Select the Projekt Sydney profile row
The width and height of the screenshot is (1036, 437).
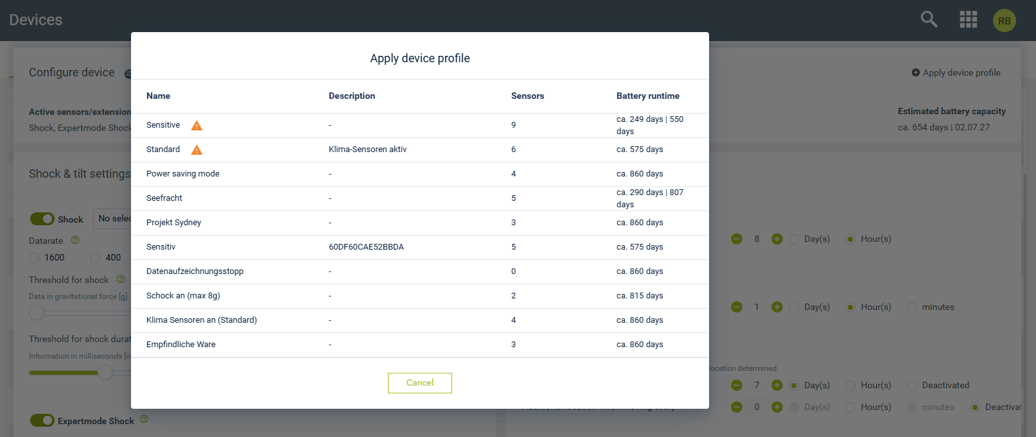174,223
